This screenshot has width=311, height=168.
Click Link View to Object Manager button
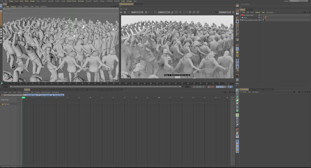[x=12, y=95]
